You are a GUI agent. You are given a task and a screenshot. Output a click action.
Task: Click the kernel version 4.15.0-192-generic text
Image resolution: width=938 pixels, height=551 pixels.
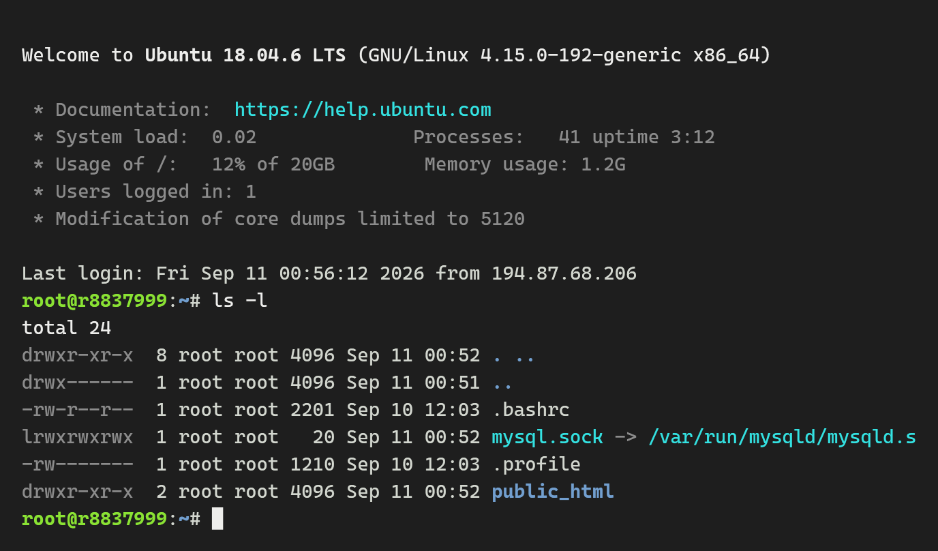[581, 55]
